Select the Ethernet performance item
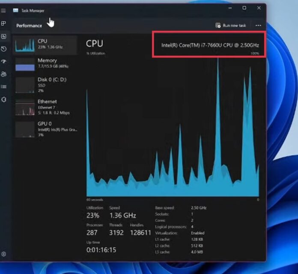Screen dimensions: 298x274 pos(45,107)
